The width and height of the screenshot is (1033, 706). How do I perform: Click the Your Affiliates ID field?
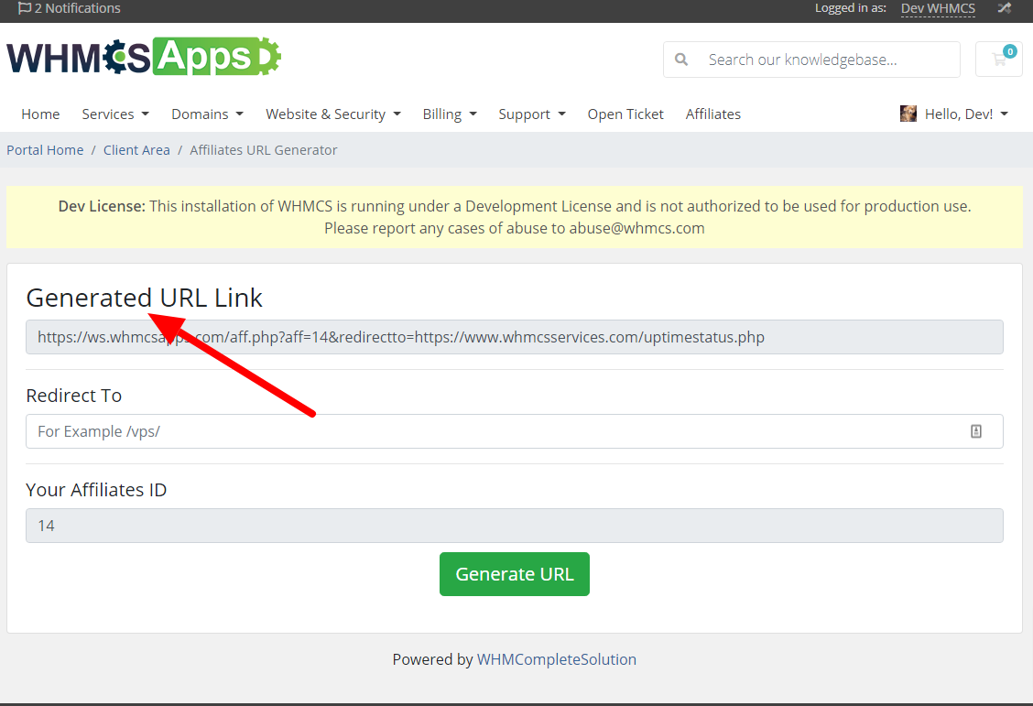point(515,526)
